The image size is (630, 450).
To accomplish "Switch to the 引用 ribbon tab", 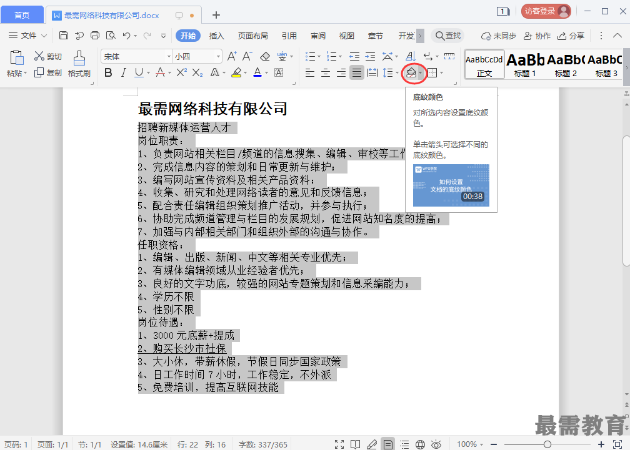I will 289,36.
